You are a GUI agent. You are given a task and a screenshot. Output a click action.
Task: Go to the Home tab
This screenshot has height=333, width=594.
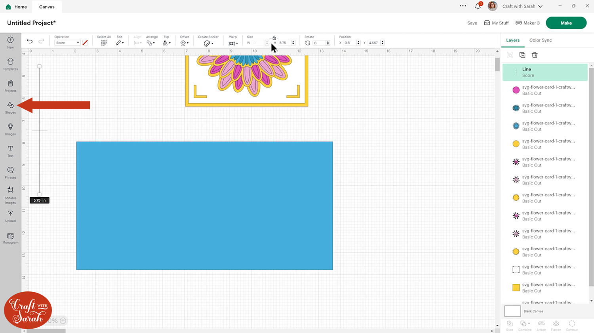click(17, 7)
